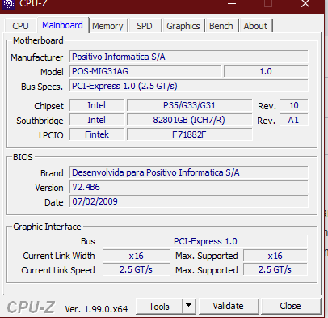Click the 'Manufacturer' label

coord(37,57)
